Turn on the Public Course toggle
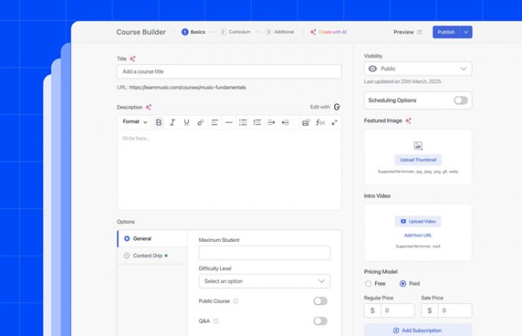This screenshot has width=522, height=336. pyautogui.click(x=320, y=301)
